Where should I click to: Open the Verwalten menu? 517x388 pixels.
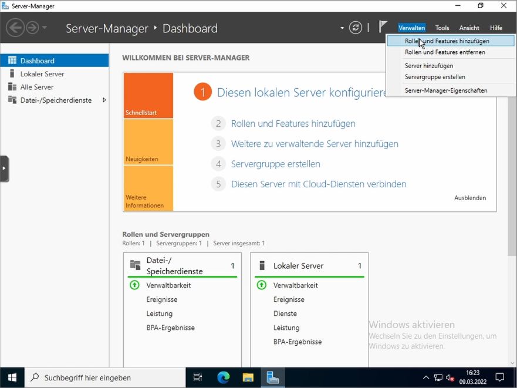click(411, 28)
